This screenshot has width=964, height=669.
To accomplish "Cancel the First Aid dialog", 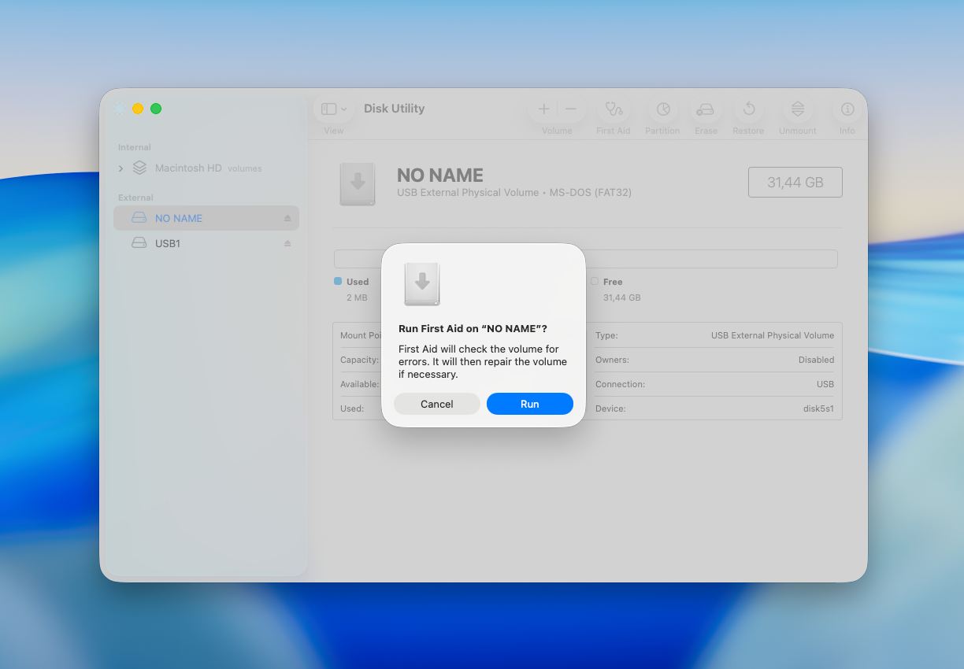I will click(436, 404).
